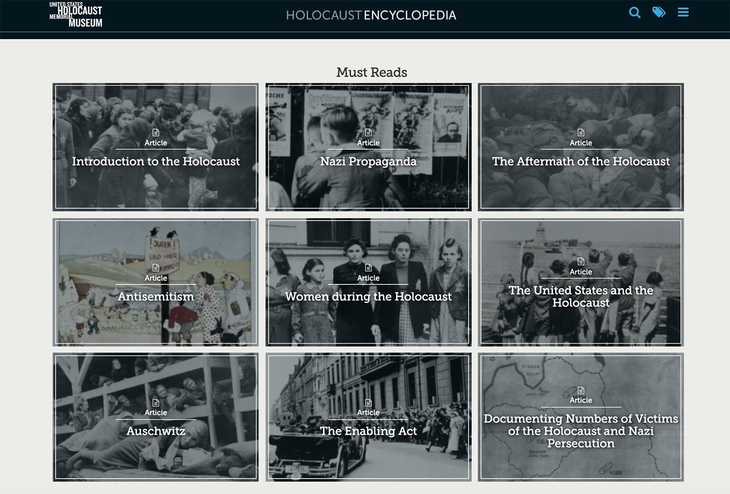Click the tags icon in the header
730x494 pixels.
point(659,13)
